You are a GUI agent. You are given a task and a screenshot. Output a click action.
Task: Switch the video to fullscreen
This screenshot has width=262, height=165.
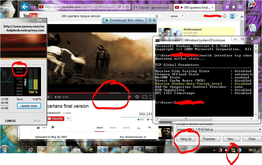[x=151, y=97]
